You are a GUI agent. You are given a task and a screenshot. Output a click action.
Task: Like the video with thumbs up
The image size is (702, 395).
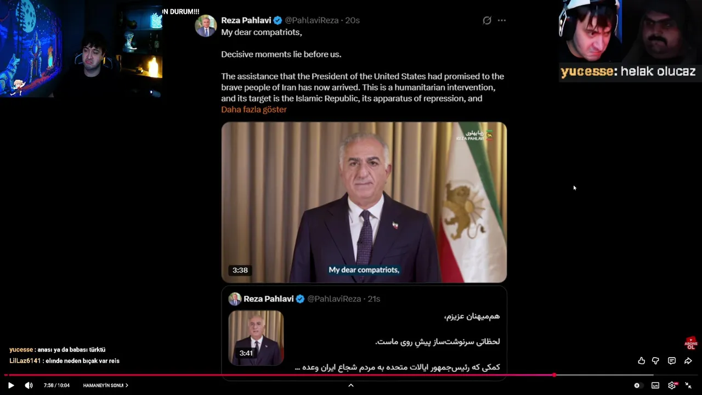coord(641,360)
